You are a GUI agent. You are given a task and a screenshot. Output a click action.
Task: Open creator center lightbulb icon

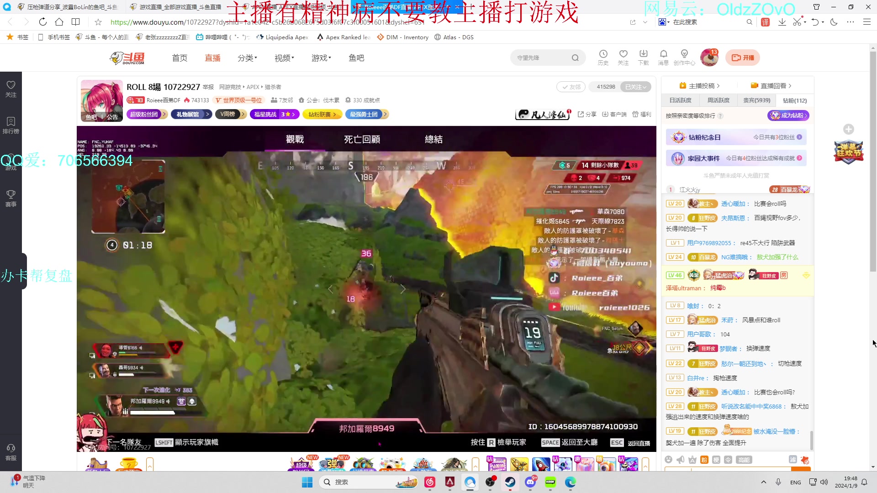pyautogui.click(x=684, y=58)
